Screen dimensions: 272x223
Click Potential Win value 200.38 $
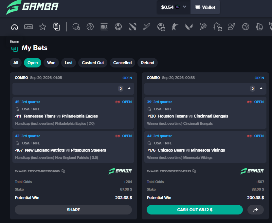[x=256, y=198]
